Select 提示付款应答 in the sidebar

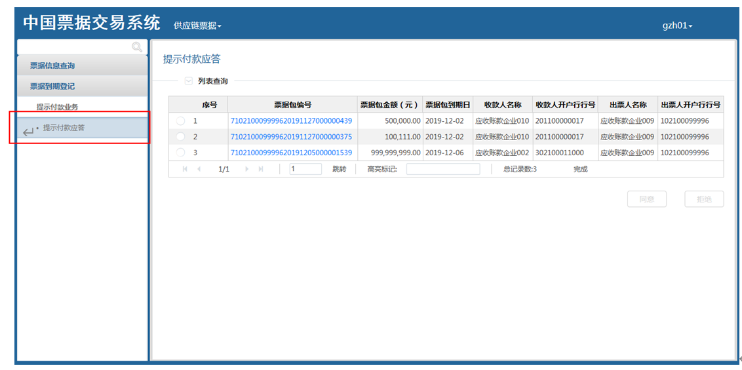point(64,128)
